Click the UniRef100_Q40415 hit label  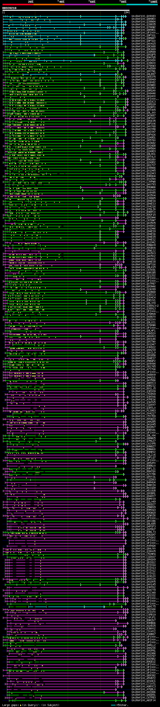coord(143,44)
